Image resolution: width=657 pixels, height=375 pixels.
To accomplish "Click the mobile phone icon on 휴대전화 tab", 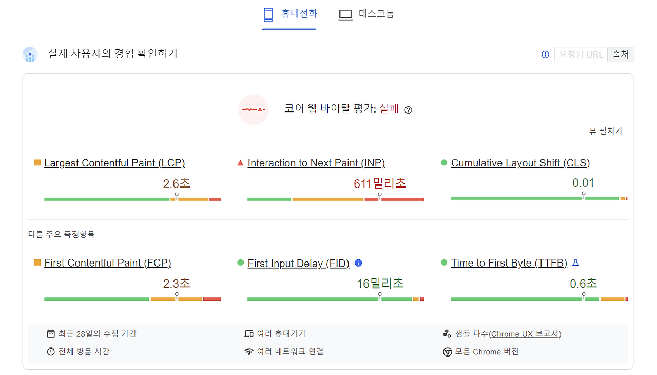I will [x=268, y=14].
